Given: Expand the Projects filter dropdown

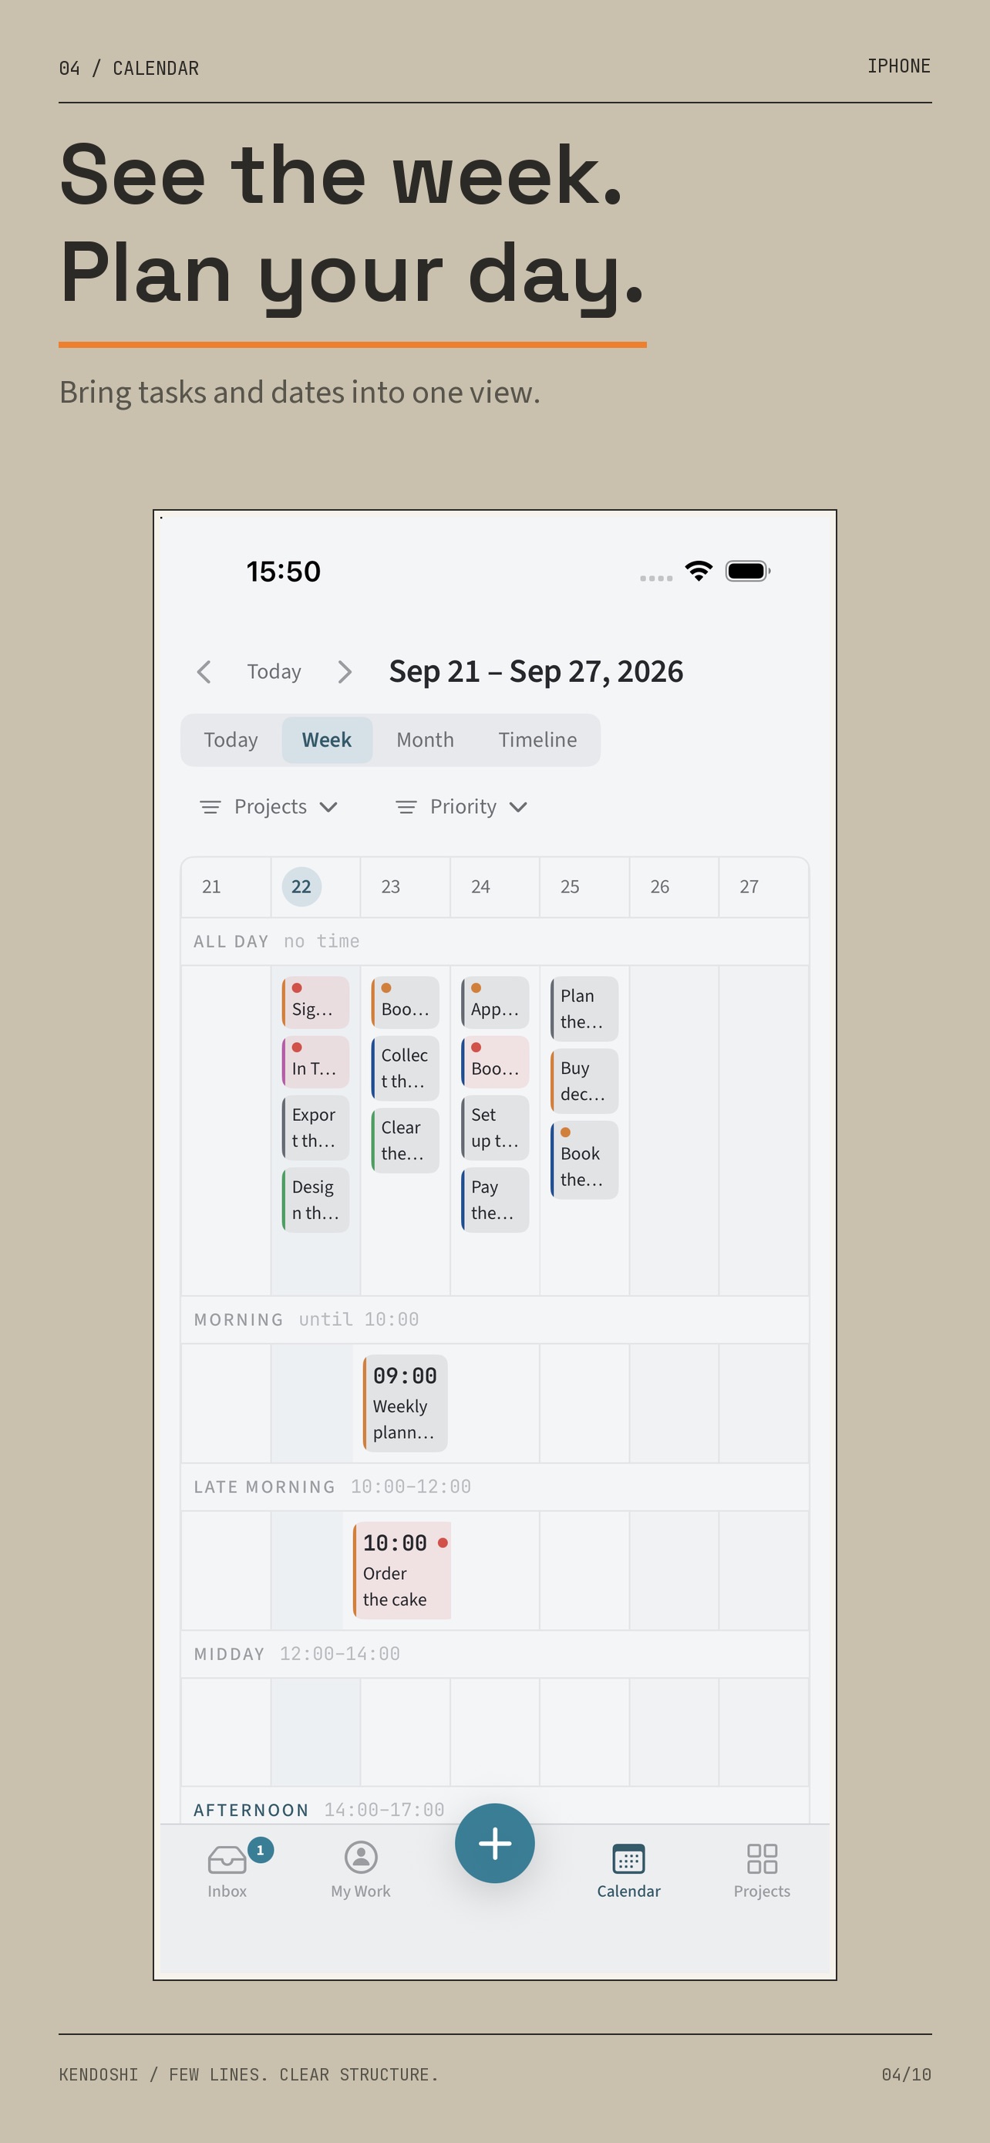Looking at the screenshot, I should [268, 806].
